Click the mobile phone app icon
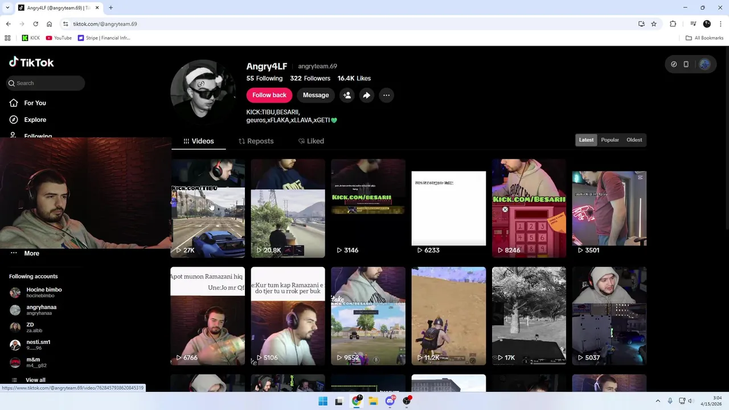 686,64
